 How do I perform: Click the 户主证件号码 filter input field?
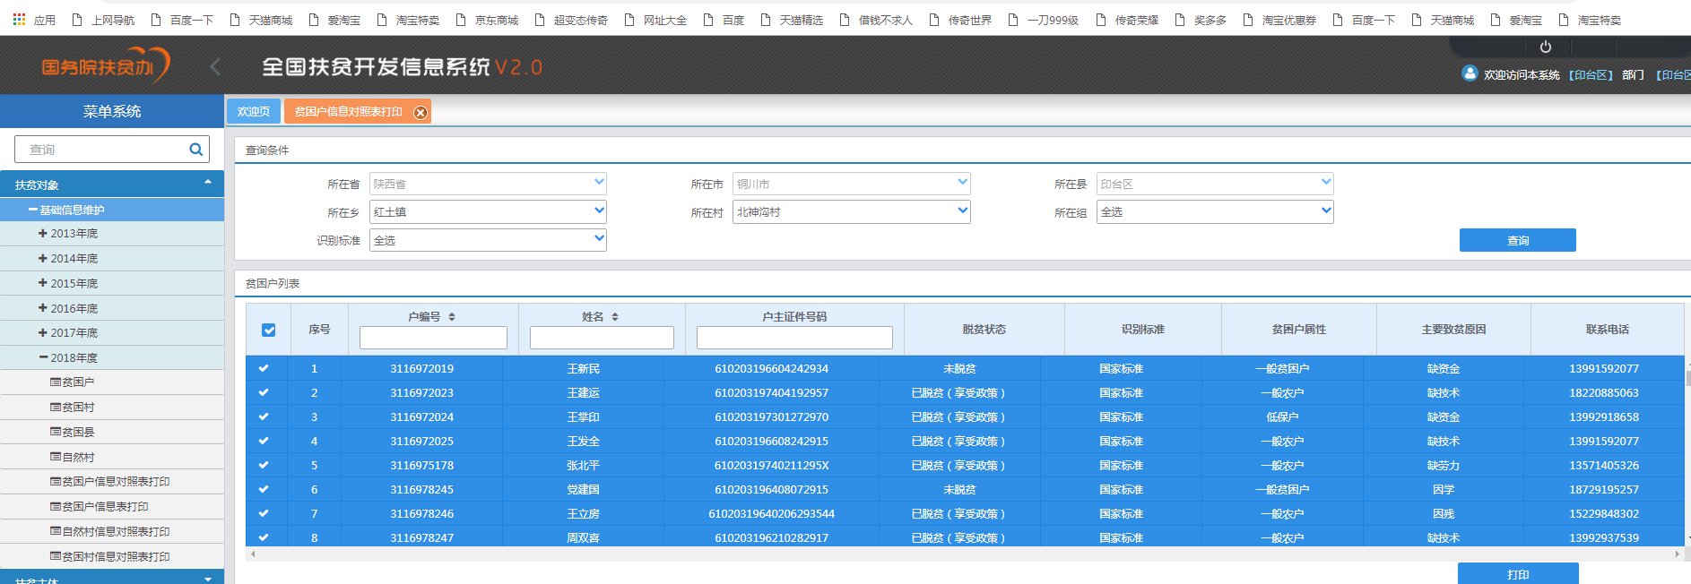click(x=794, y=338)
